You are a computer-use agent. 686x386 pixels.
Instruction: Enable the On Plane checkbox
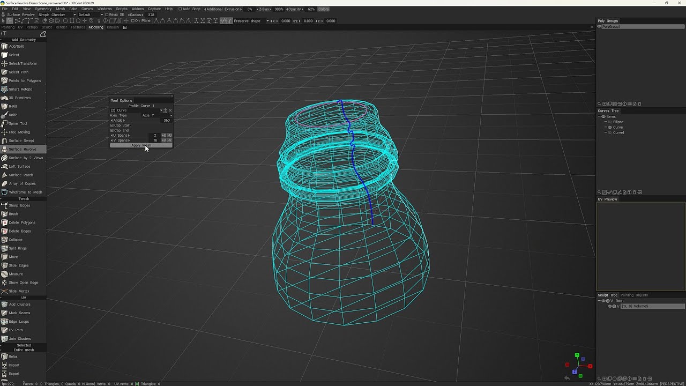tap(133, 21)
